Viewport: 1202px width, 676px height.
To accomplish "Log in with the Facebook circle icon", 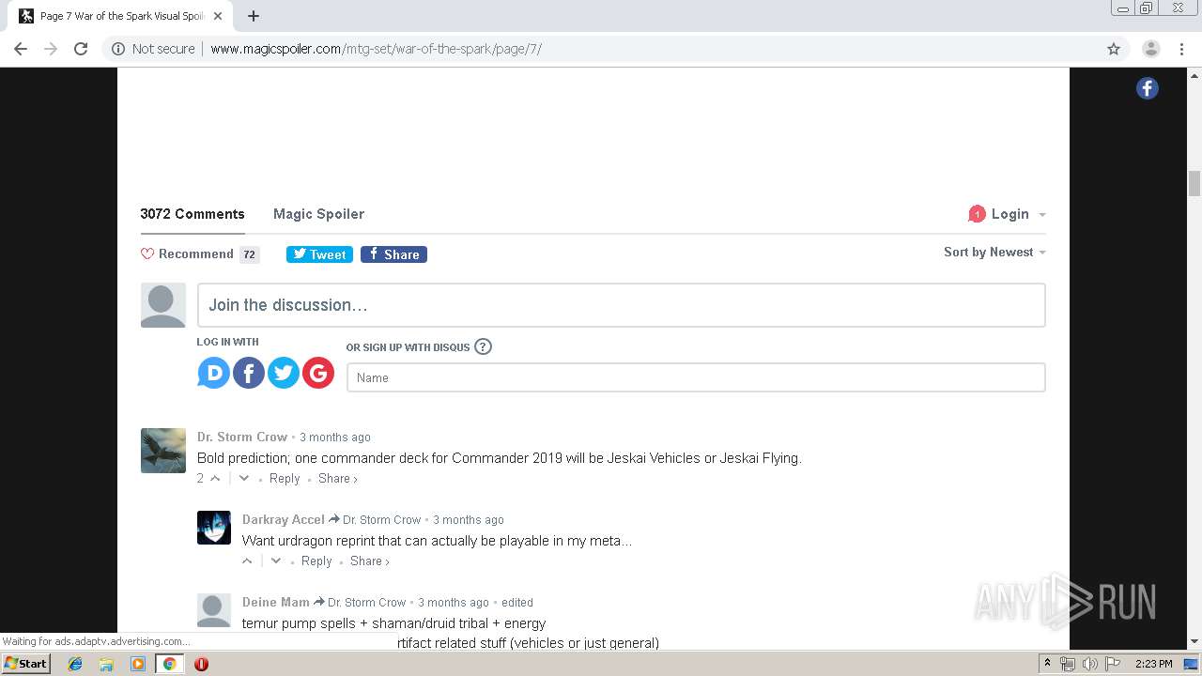I will [248, 373].
